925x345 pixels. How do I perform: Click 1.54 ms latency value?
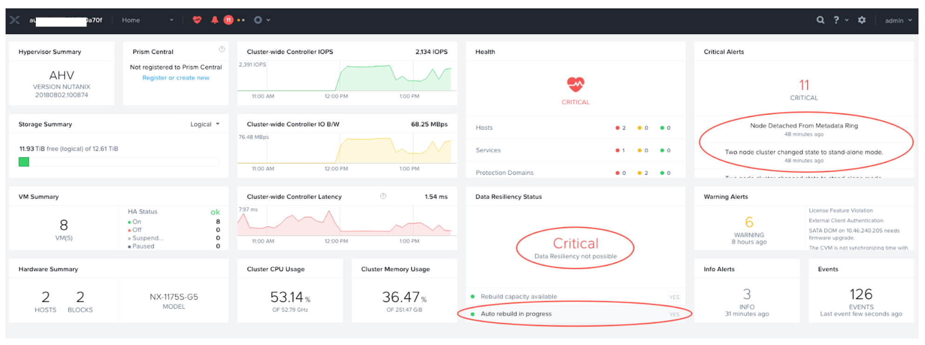click(436, 197)
